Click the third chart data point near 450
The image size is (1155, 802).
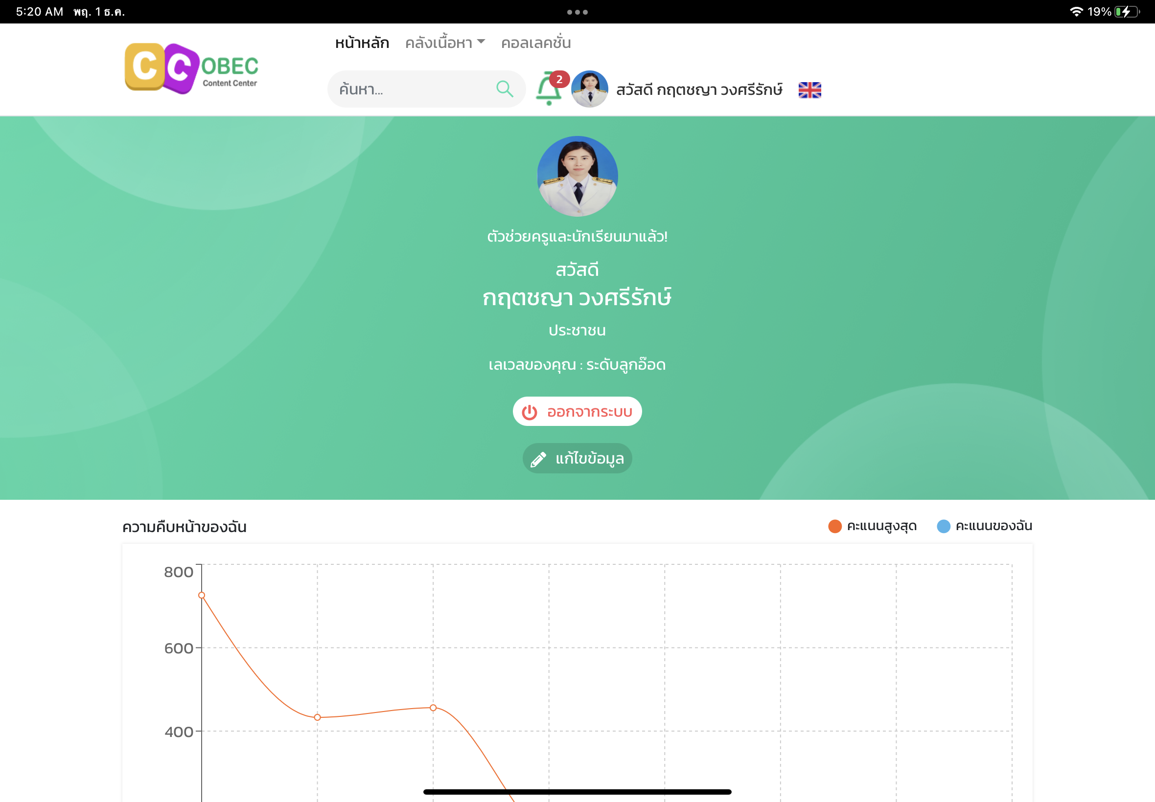433,708
